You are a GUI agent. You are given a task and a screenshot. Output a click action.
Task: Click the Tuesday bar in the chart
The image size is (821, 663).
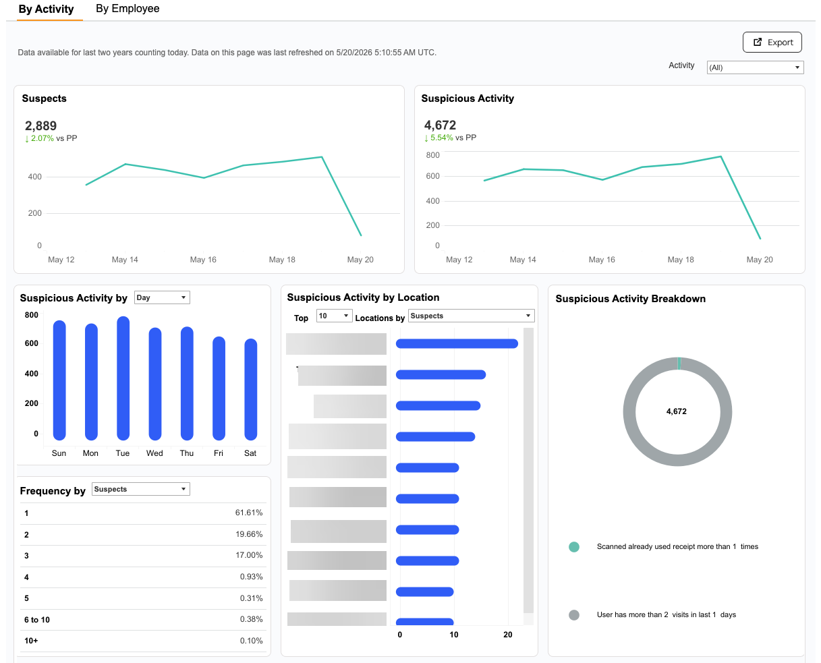click(x=123, y=378)
